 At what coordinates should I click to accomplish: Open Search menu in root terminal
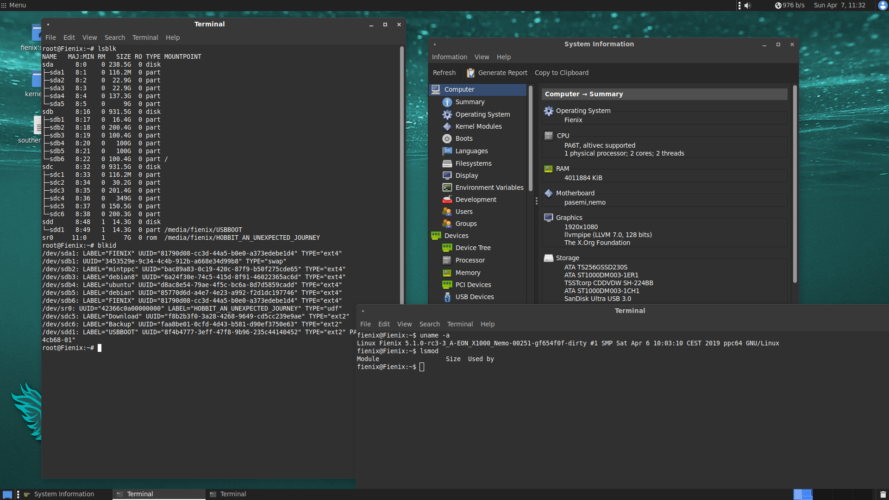tap(114, 37)
